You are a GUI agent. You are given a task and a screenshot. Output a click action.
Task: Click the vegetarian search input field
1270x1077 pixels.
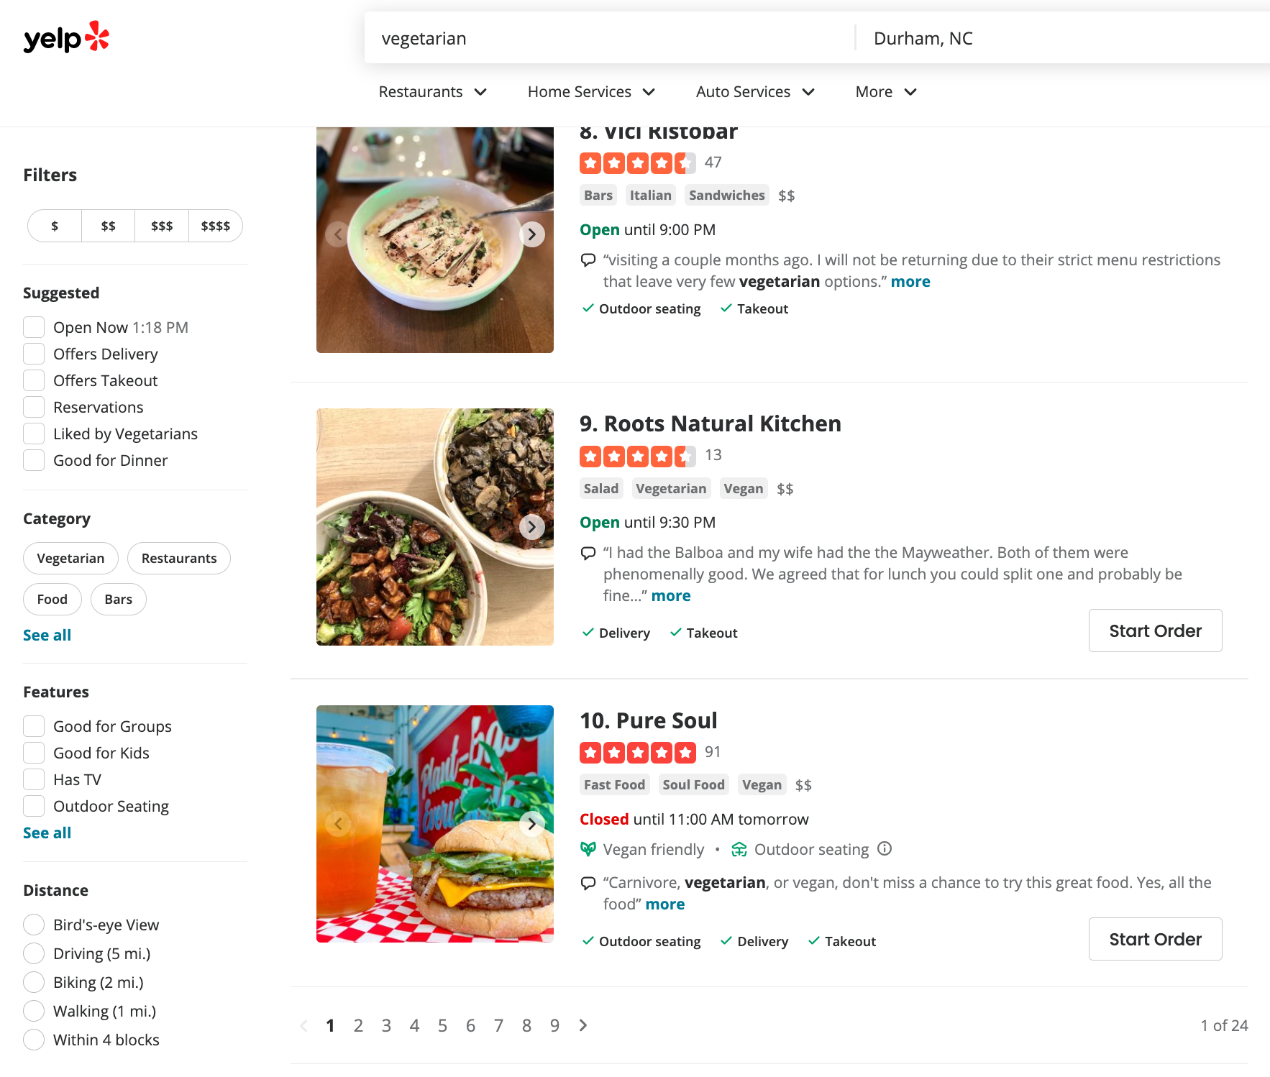pos(608,38)
